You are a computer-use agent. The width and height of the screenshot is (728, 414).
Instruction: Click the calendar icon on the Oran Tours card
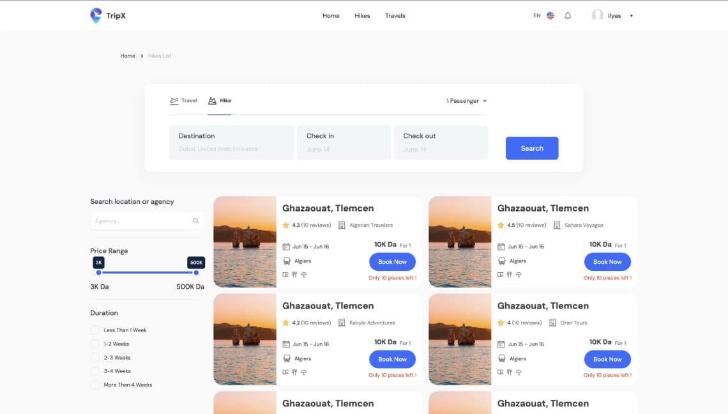[501, 344]
